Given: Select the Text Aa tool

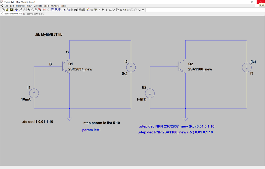Looking at the screenshot, I should 139,10.
